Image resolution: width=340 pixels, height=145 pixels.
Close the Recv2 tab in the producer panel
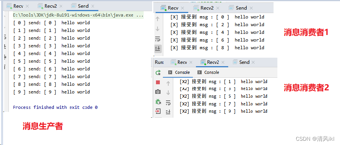click(x=61, y=6)
